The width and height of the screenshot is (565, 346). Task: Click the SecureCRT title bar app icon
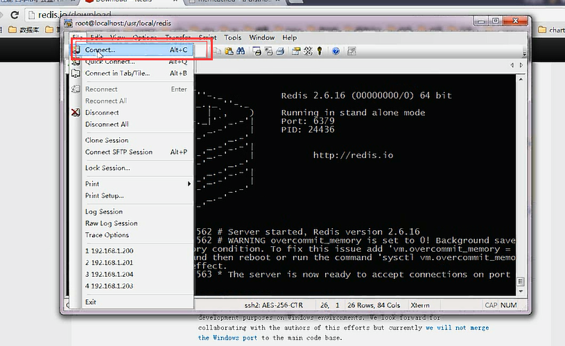[68, 24]
